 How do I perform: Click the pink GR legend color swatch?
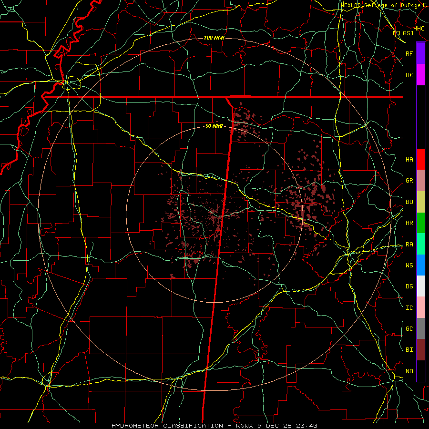(421, 181)
